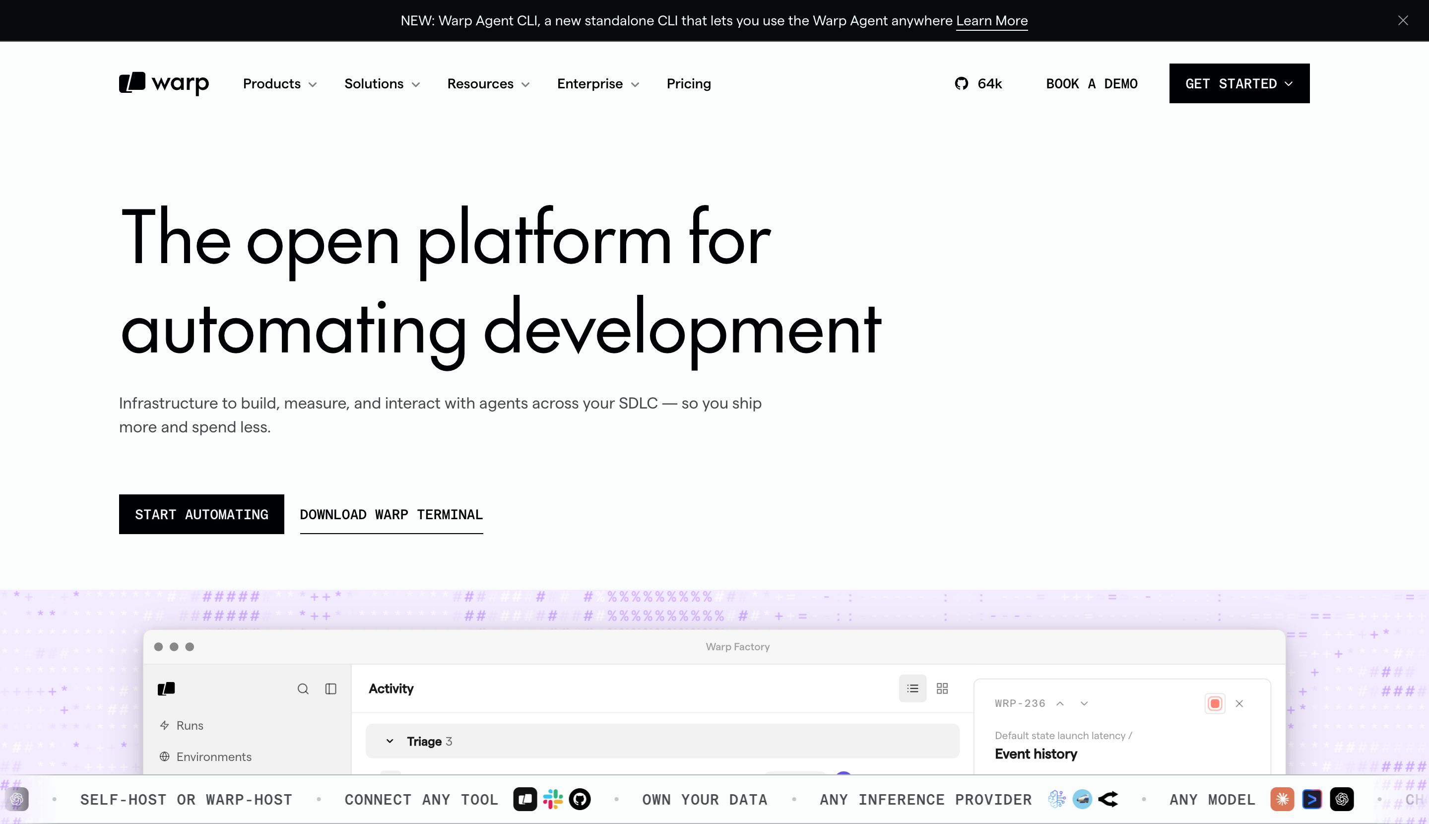Click the Warp logo inside the Warp Factory sidebar

tap(166, 688)
